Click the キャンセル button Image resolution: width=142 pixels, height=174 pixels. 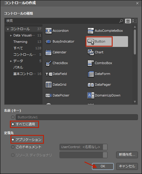coord(127,166)
